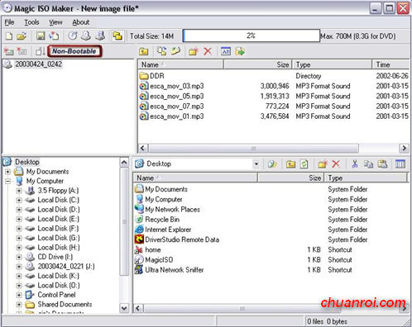Viewport: 412px width, 327px height.
Task: Select the MagicISO shortcut entry
Action: point(159,260)
